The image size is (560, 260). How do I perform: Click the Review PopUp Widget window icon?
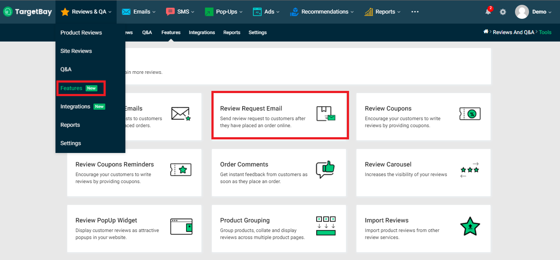[x=181, y=226]
